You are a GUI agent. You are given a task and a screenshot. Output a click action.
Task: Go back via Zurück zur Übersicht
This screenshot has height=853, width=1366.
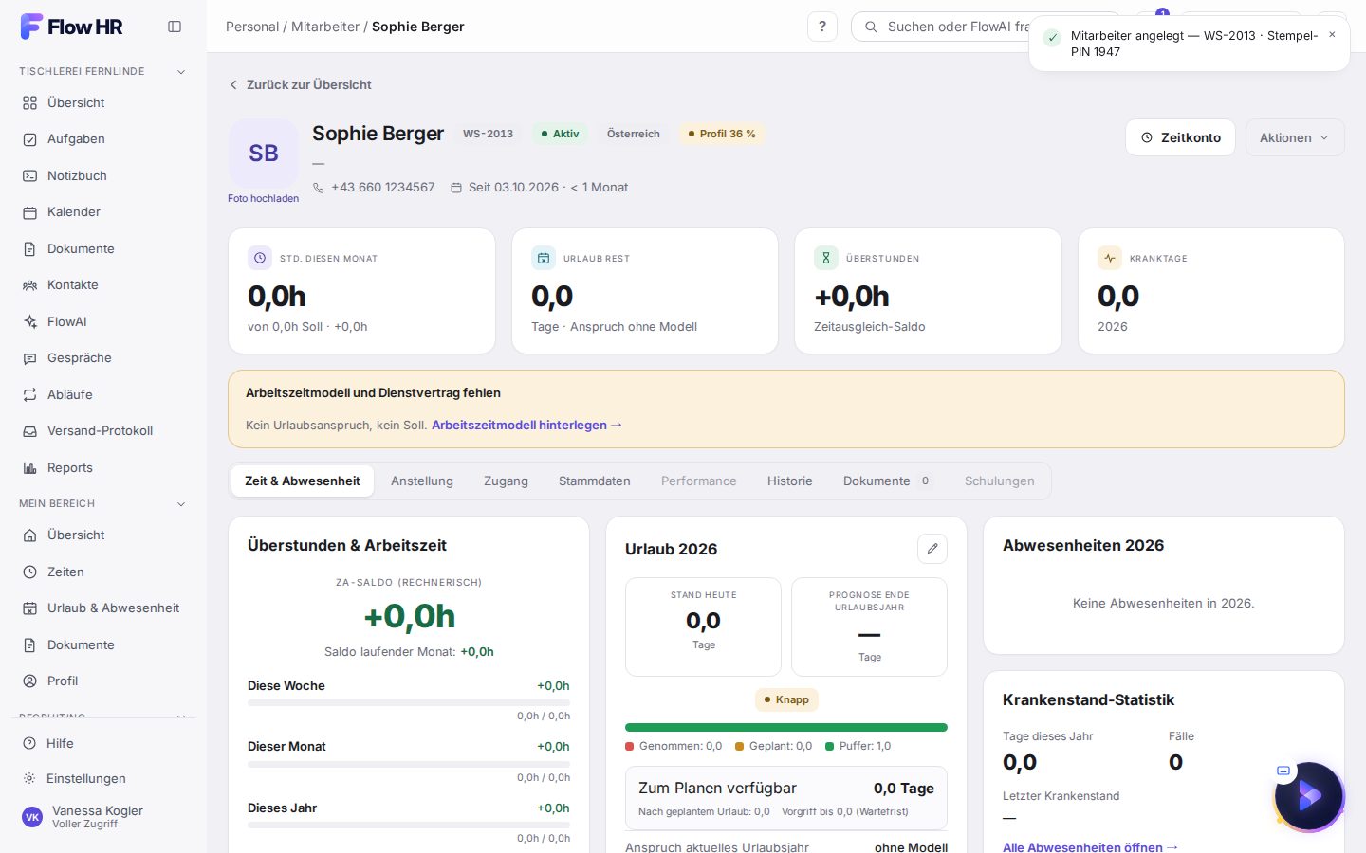tap(300, 84)
